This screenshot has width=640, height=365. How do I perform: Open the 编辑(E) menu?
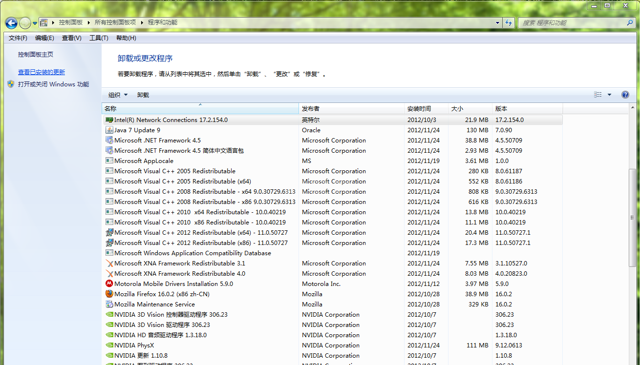[x=44, y=38]
